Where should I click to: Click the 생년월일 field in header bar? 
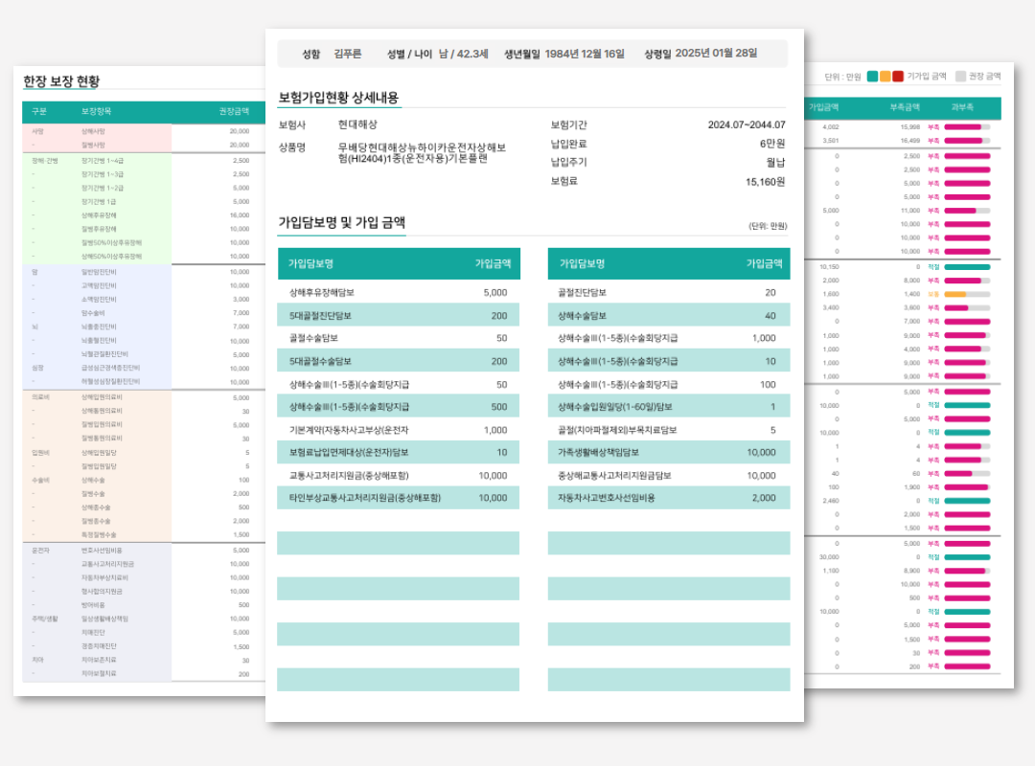tap(563, 54)
